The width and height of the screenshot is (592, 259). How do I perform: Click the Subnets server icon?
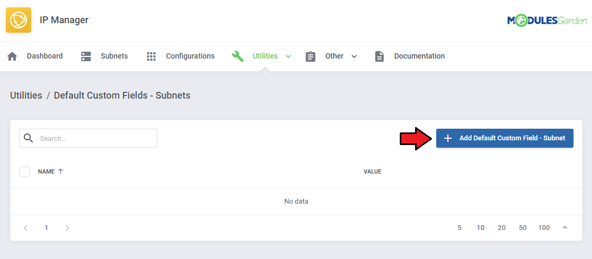click(86, 56)
